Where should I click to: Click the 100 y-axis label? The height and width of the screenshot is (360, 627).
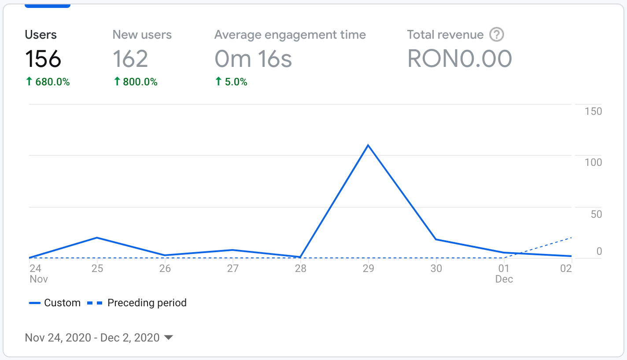tap(593, 162)
